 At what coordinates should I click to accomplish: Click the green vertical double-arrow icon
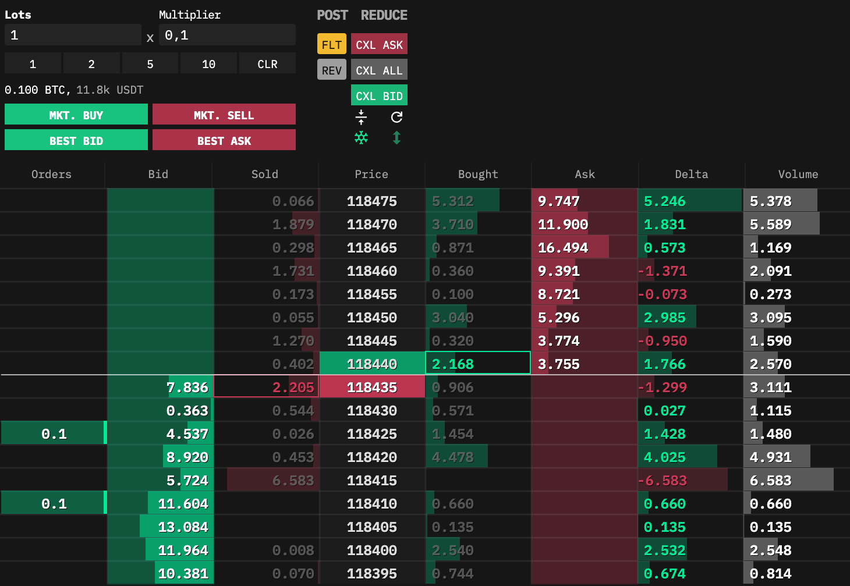point(396,138)
